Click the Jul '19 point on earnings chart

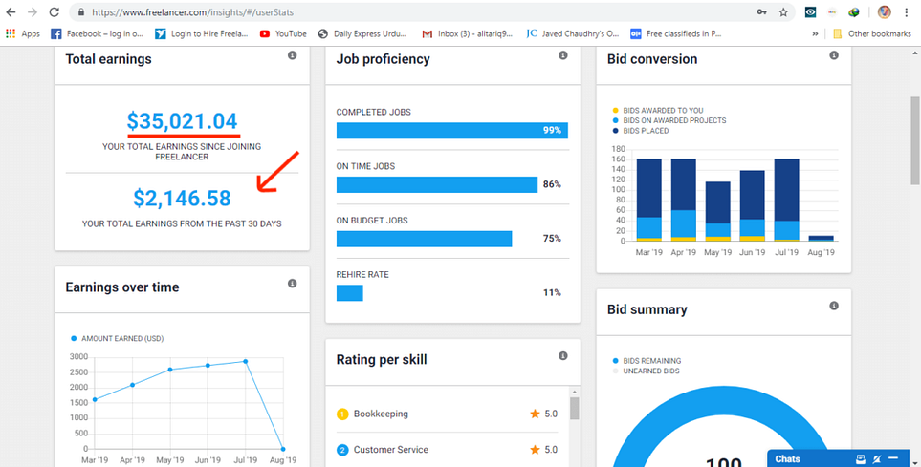(x=245, y=361)
